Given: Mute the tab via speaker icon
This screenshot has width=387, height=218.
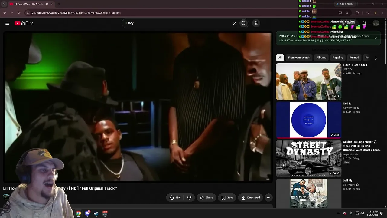Looking at the screenshot, I should [x=47, y=4].
